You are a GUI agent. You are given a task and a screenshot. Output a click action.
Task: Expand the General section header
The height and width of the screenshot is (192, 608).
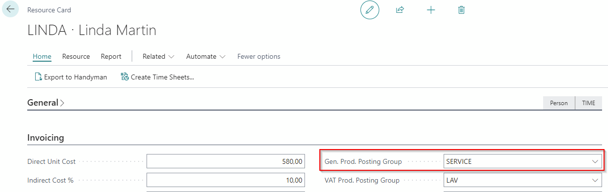tap(46, 103)
